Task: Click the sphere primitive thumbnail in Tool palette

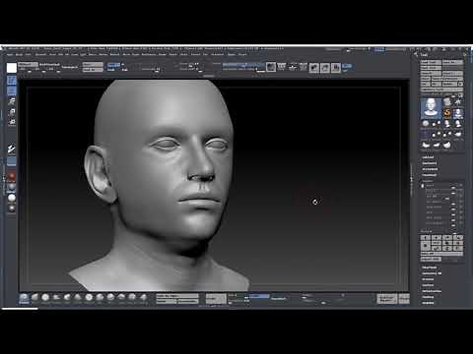Action: pos(426,123)
